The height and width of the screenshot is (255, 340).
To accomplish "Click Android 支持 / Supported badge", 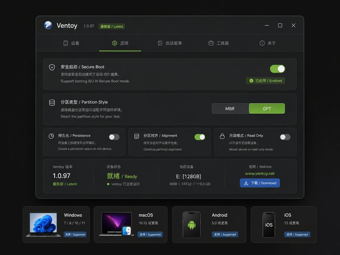I will tap(225, 235).
